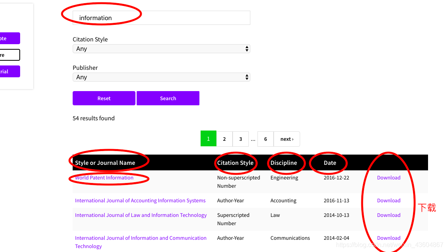The height and width of the screenshot is (252, 447).
Task: Click the Reset button
Action: (104, 98)
